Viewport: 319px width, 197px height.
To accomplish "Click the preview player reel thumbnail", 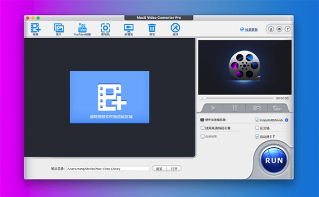I will [245, 67].
